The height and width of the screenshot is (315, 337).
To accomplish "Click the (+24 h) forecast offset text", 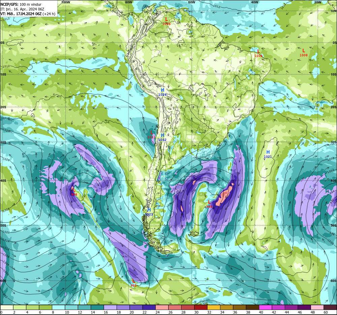I will (x=49, y=14).
